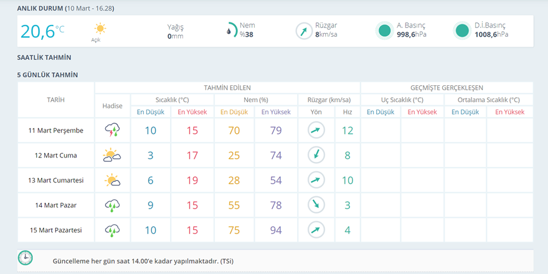Screen dimensions: 548x274
Task: Select the GEÇMİŞTE GERÇEKLEŞEN column group header
Action: (446, 88)
